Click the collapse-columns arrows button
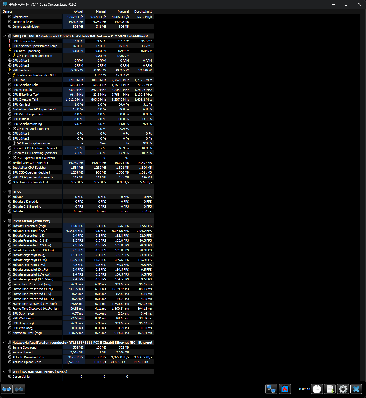Screen dimensions: 366x398 [x=19, y=389]
